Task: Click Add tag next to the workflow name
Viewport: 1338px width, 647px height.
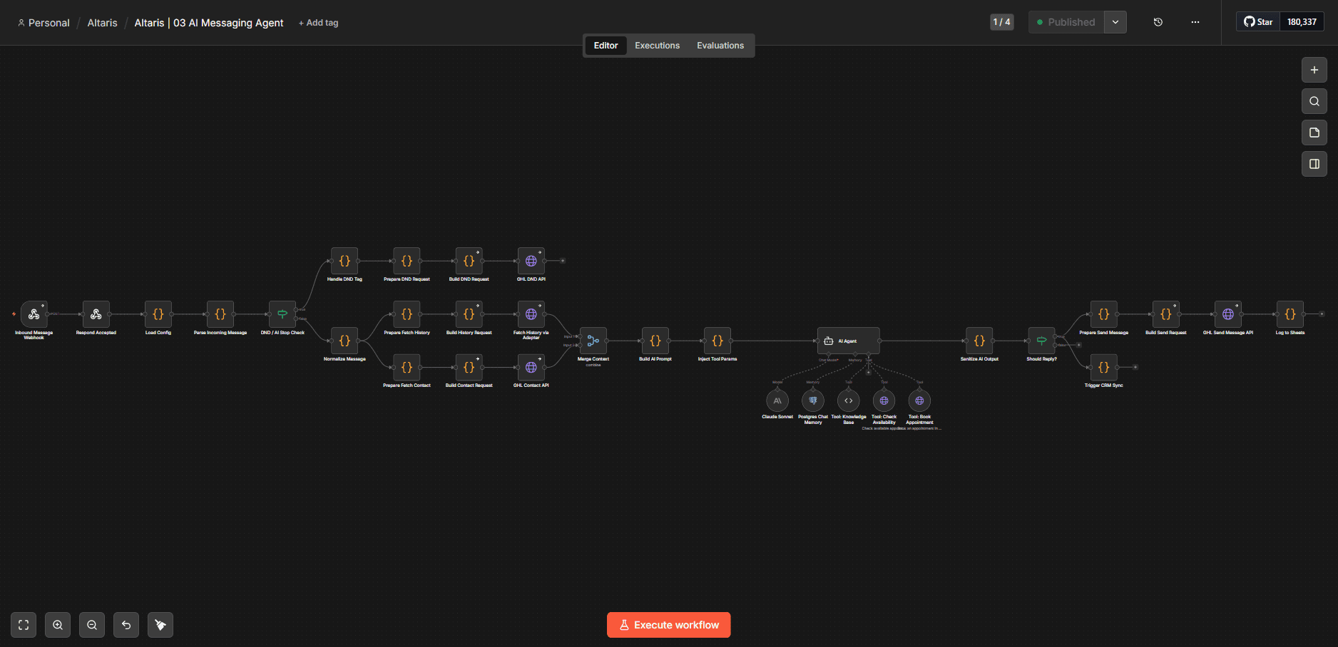Action: click(x=318, y=23)
